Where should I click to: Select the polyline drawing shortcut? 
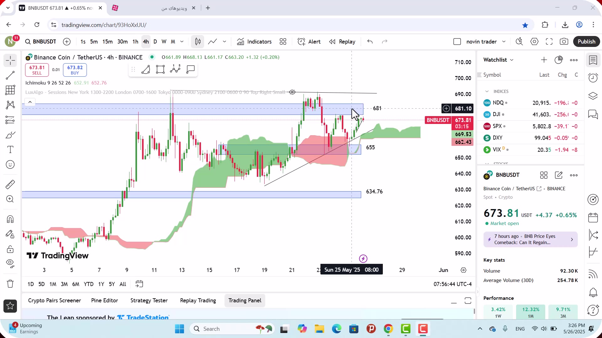click(146, 69)
